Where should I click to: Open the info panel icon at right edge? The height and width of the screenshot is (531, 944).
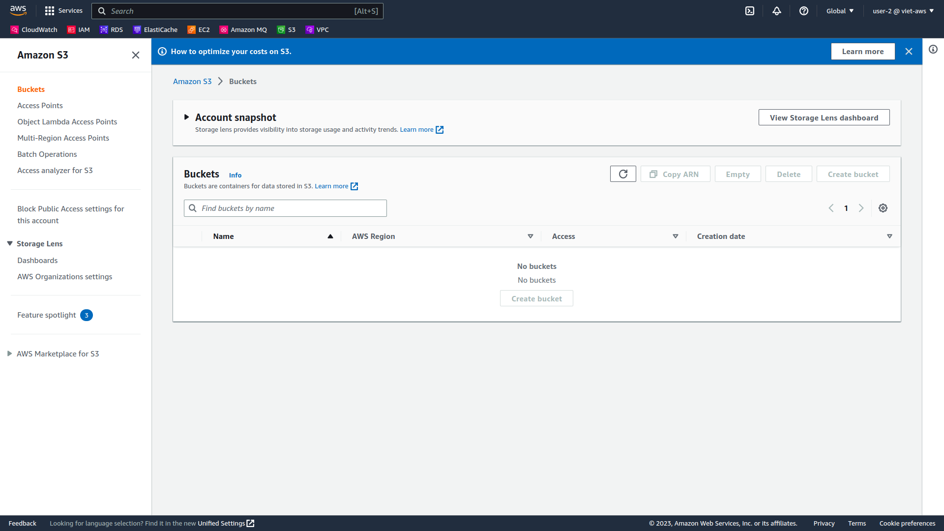pos(933,49)
